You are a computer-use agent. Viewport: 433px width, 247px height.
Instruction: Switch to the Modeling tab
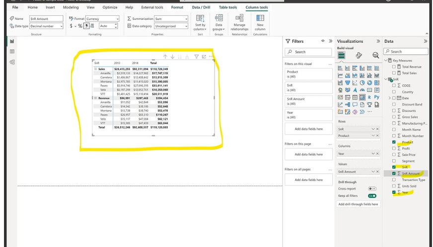tap(71, 7)
